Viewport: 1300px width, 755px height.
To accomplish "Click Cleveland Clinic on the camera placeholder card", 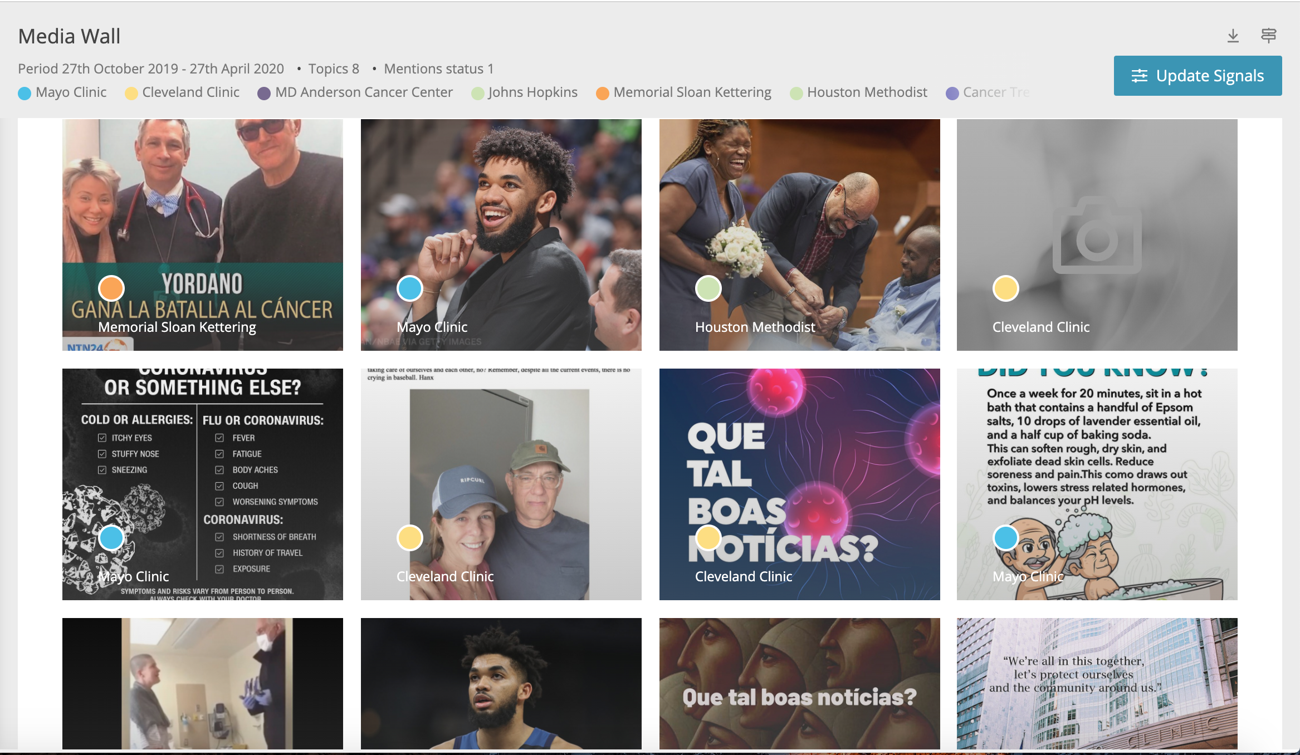I will pos(1041,327).
